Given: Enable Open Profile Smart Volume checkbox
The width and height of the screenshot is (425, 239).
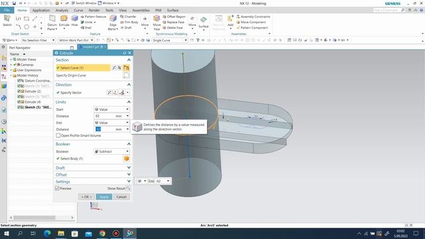Looking at the screenshot, I should (x=58, y=135).
